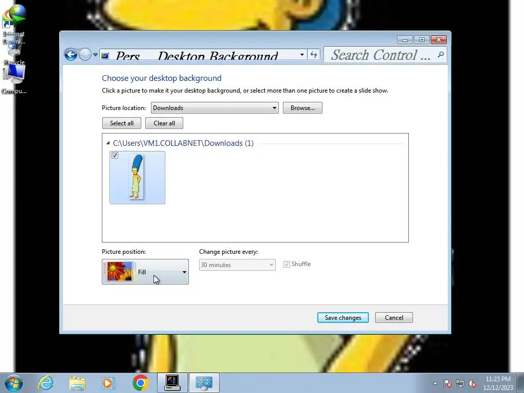Click the Browse... button
This screenshot has height=393, width=524.
click(302, 107)
